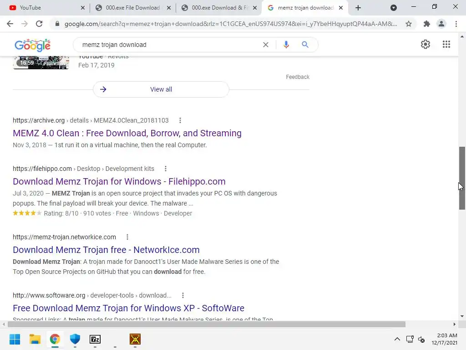Open options for softoware.org result
This screenshot has height=350, width=466.
183,295
